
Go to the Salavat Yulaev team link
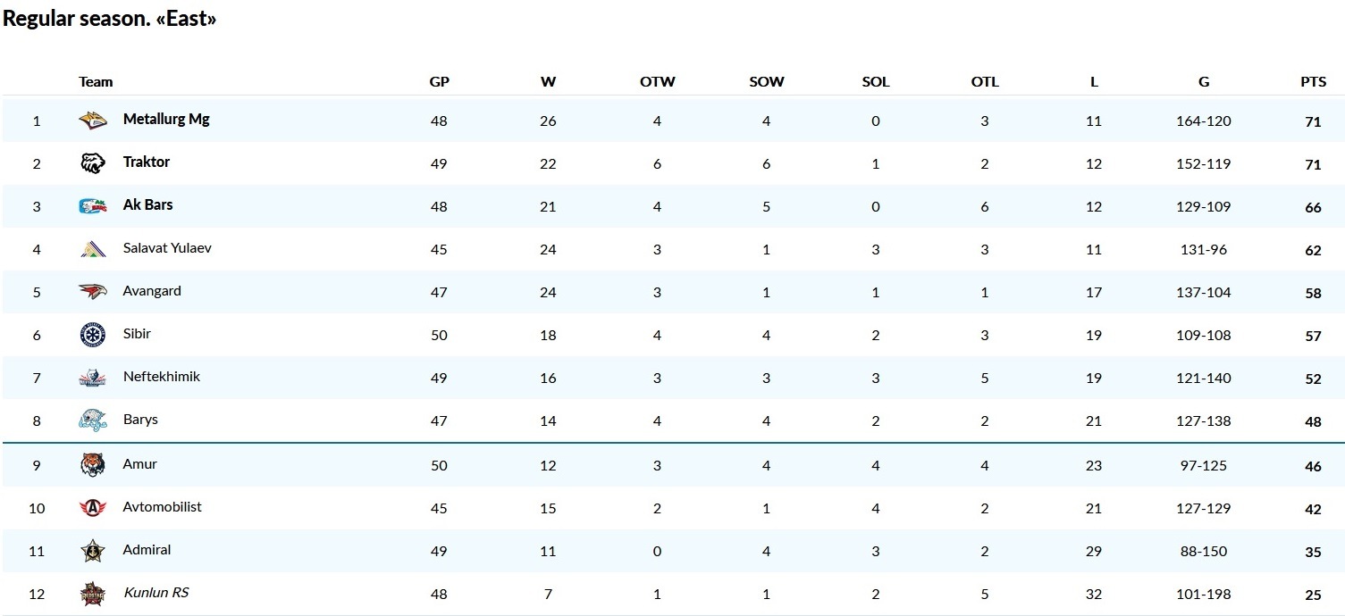pyautogui.click(x=167, y=248)
